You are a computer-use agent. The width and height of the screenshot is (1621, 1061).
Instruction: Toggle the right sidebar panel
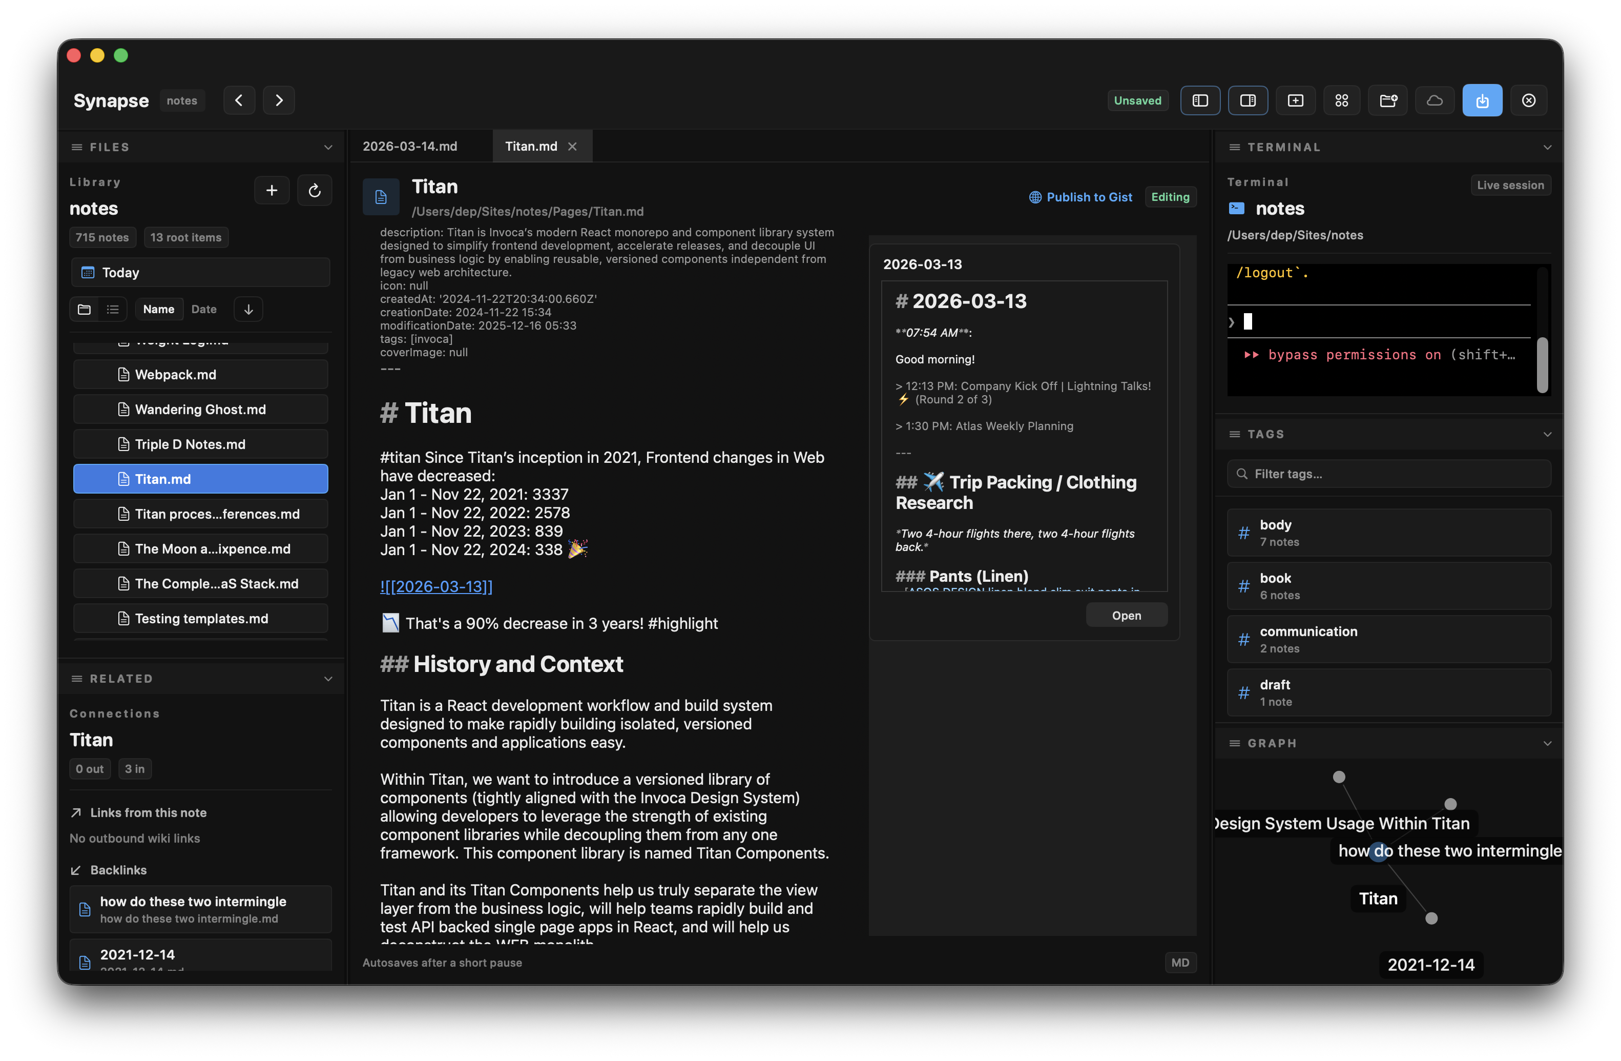pos(1248,101)
